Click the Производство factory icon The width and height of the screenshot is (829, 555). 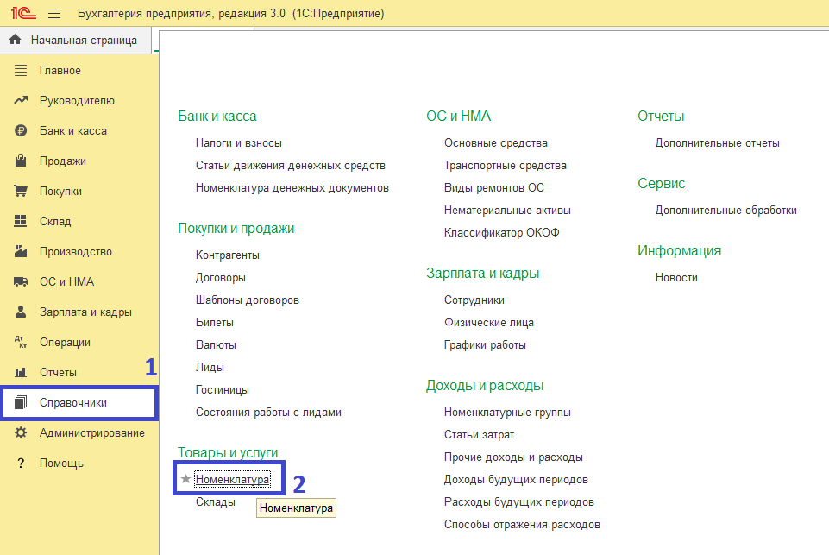pyautogui.click(x=22, y=252)
